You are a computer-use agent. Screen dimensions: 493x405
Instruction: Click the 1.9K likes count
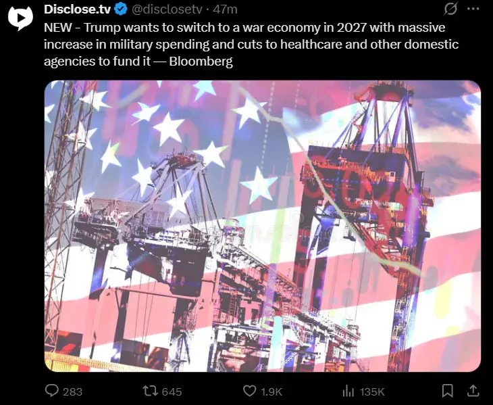(271, 391)
